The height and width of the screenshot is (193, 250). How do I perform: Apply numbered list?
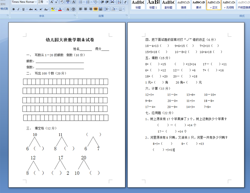[88, 2]
